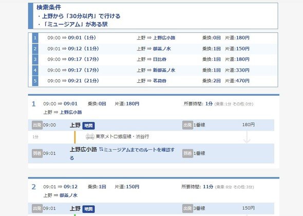The image size is (303, 216).
Task: Click 出発 badge next to 09:00 in route 1
Action: [37, 125]
